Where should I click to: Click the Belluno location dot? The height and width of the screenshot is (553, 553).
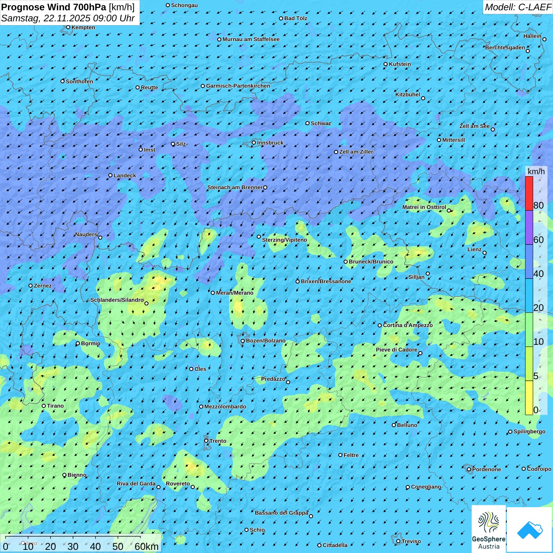pyautogui.click(x=394, y=425)
